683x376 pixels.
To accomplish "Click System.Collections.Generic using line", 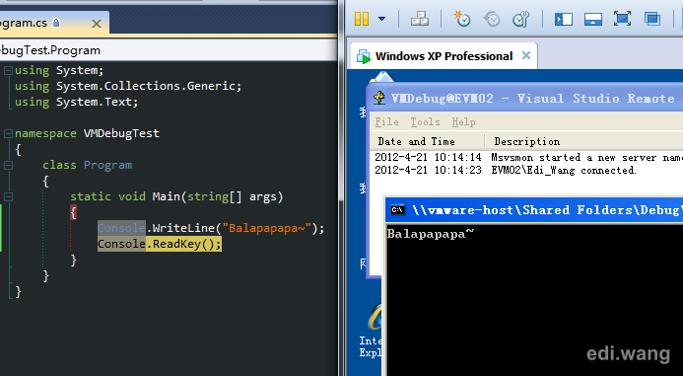I will point(128,86).
